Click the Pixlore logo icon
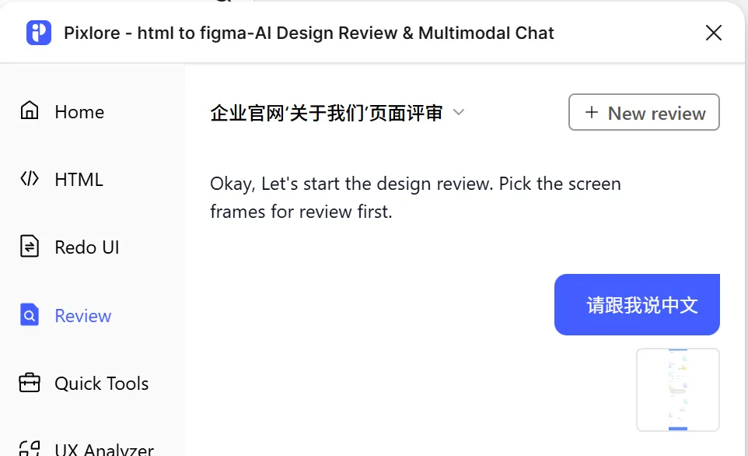Screen dimensions: 748x456 (39, 33)
